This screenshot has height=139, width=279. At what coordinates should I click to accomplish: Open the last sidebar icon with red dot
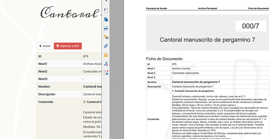click(106, 73)
